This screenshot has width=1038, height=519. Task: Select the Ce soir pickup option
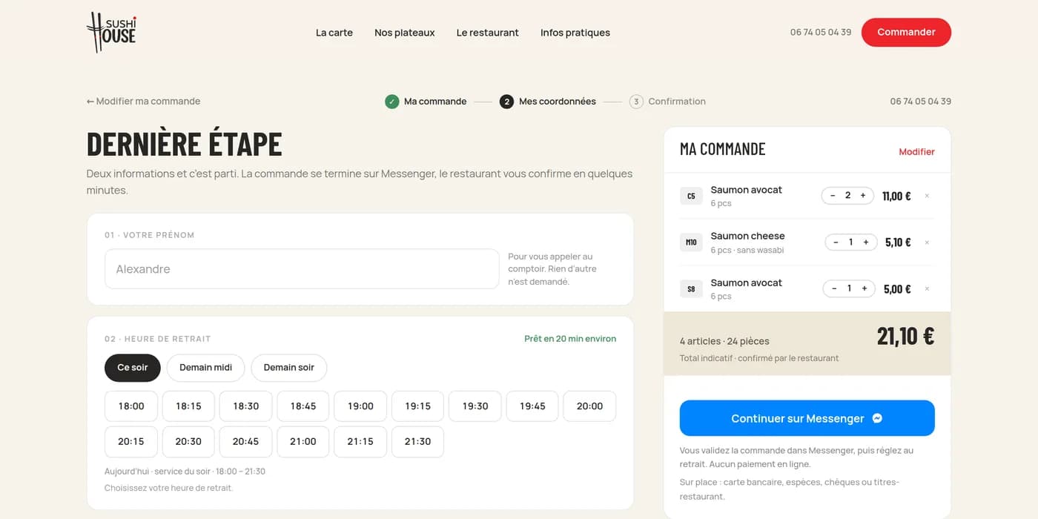(x=133, y=368)
